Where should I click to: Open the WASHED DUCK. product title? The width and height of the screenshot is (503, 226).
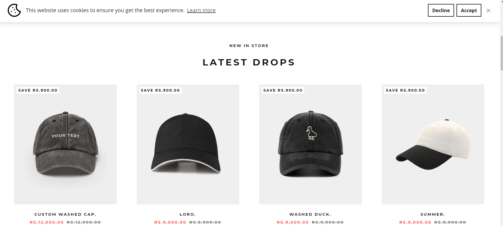(310, 214)
